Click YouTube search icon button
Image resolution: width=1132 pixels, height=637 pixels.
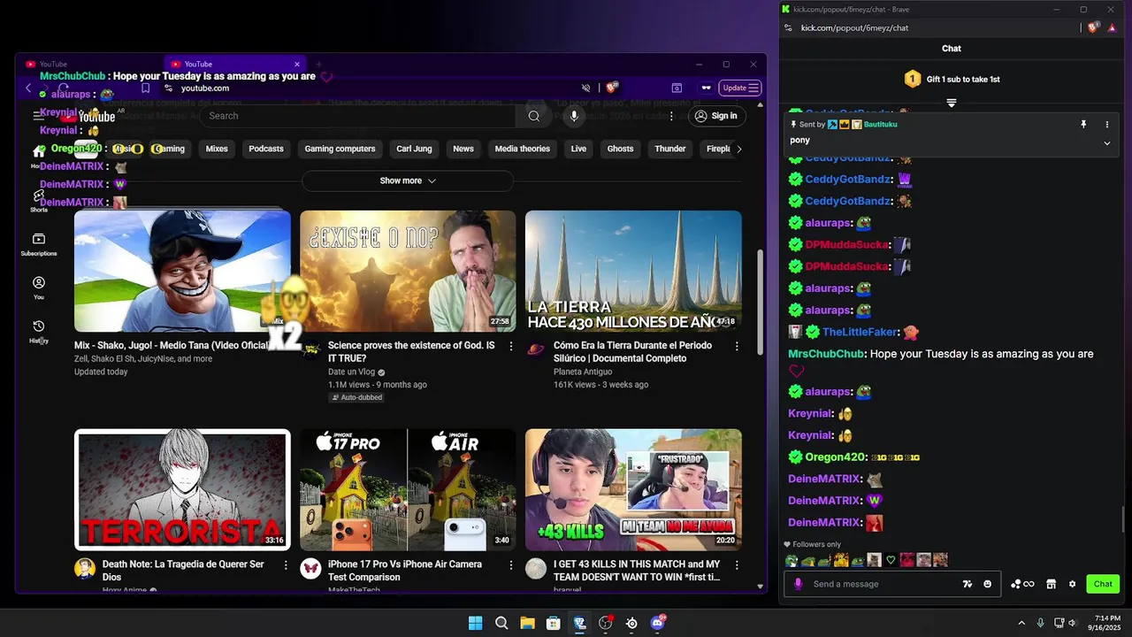click(x=533, y=116)
